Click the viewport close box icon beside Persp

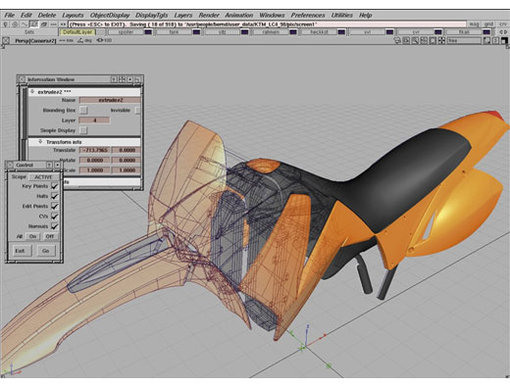[6, 40]
